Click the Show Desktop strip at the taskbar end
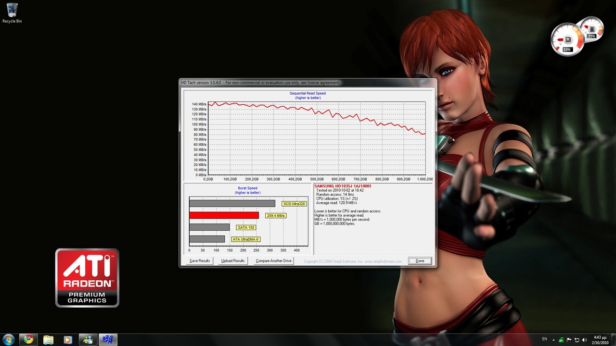Image resolution: width=616 pixels, height=346 pixels. pos(613,340)
